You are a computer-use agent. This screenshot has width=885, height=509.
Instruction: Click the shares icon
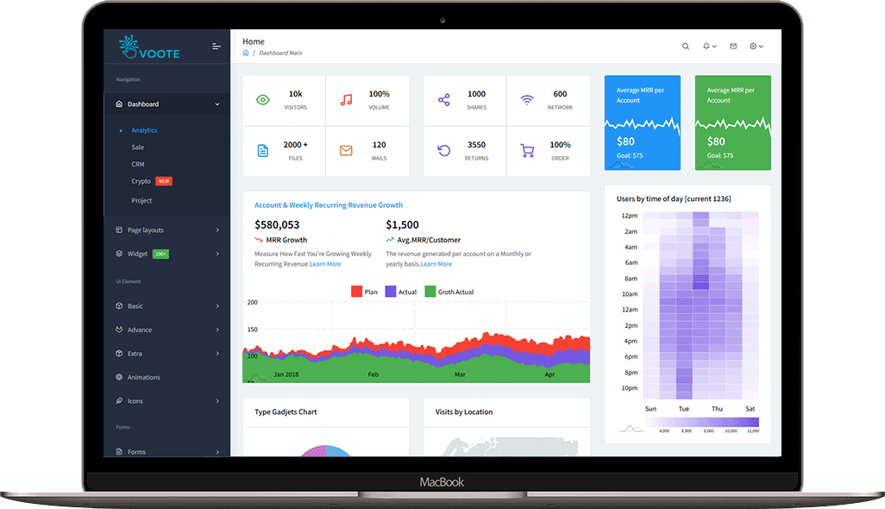pos(444,100)
